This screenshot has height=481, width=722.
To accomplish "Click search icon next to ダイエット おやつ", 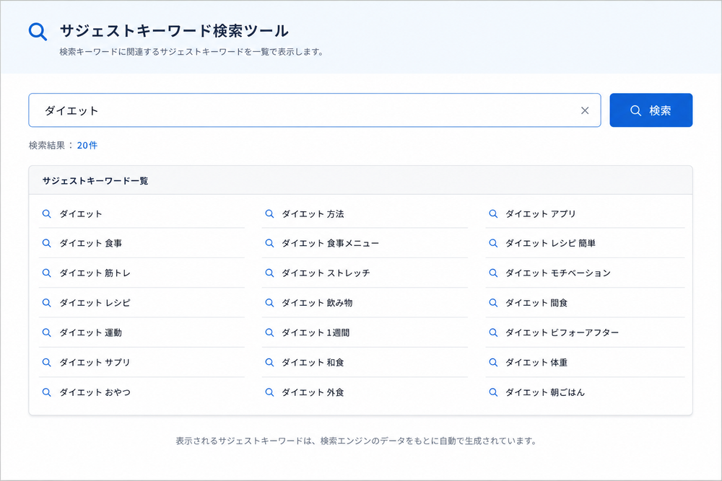I will point(46,392).
